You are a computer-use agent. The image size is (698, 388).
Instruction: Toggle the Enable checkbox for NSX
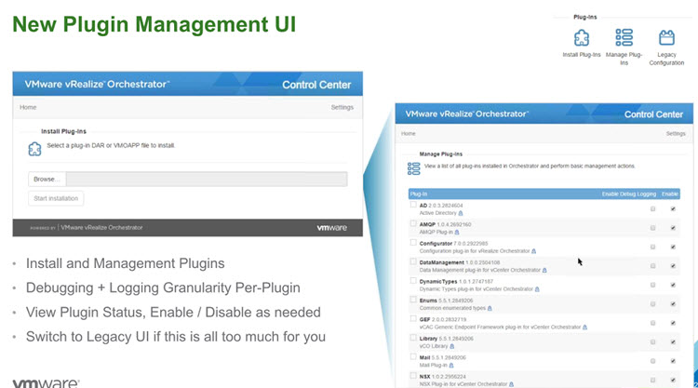point(673,380)
